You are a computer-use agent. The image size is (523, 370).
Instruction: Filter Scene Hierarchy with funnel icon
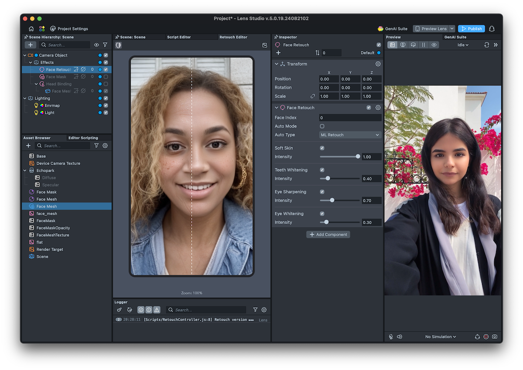[x=105, y=45]
